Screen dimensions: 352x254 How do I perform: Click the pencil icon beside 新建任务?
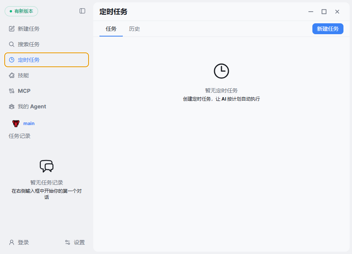pos(12,29)
